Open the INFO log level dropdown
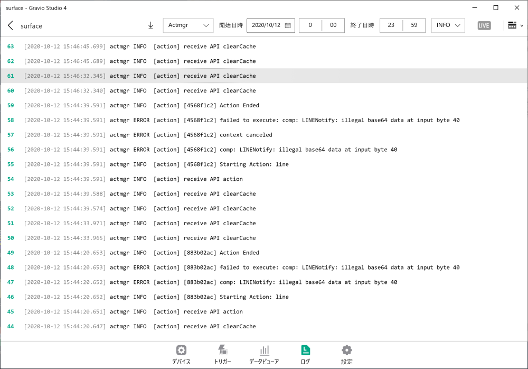 tap(448, 25)
